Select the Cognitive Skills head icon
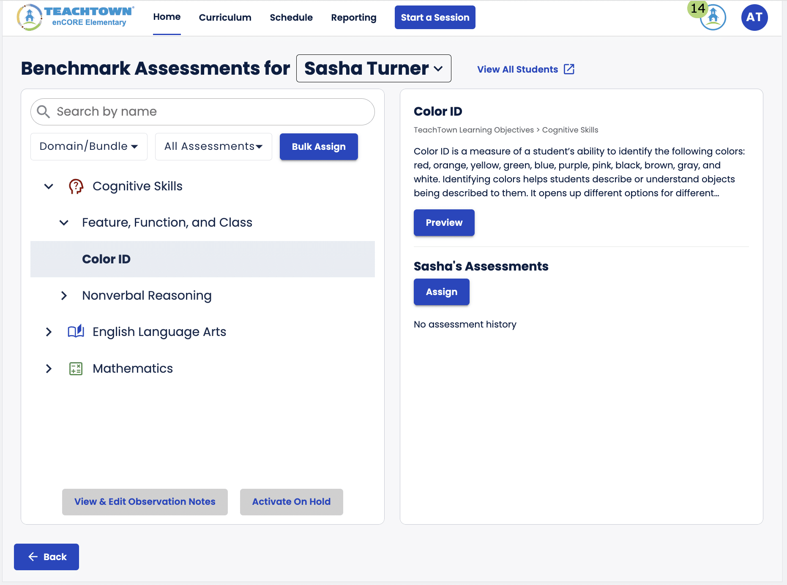 [75, 186]
